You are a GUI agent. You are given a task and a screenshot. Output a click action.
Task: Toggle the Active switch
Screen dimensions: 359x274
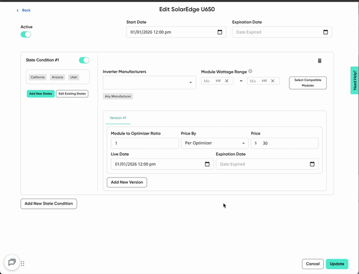pos(26,34)
